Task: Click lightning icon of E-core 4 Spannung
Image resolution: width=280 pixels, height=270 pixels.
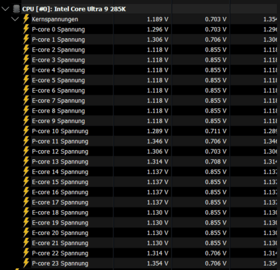Action: 26,70
